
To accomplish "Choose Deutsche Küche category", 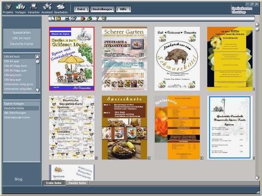I will point(21,108).
